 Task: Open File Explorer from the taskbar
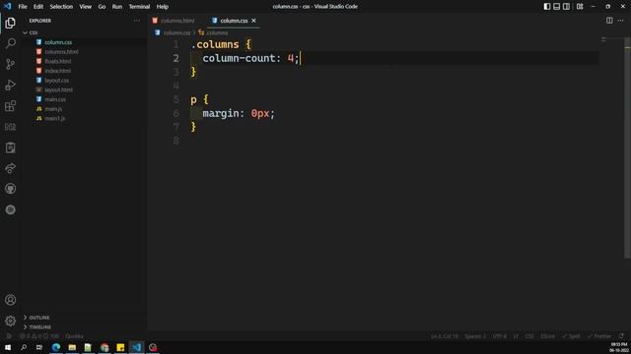click(72, 347)
